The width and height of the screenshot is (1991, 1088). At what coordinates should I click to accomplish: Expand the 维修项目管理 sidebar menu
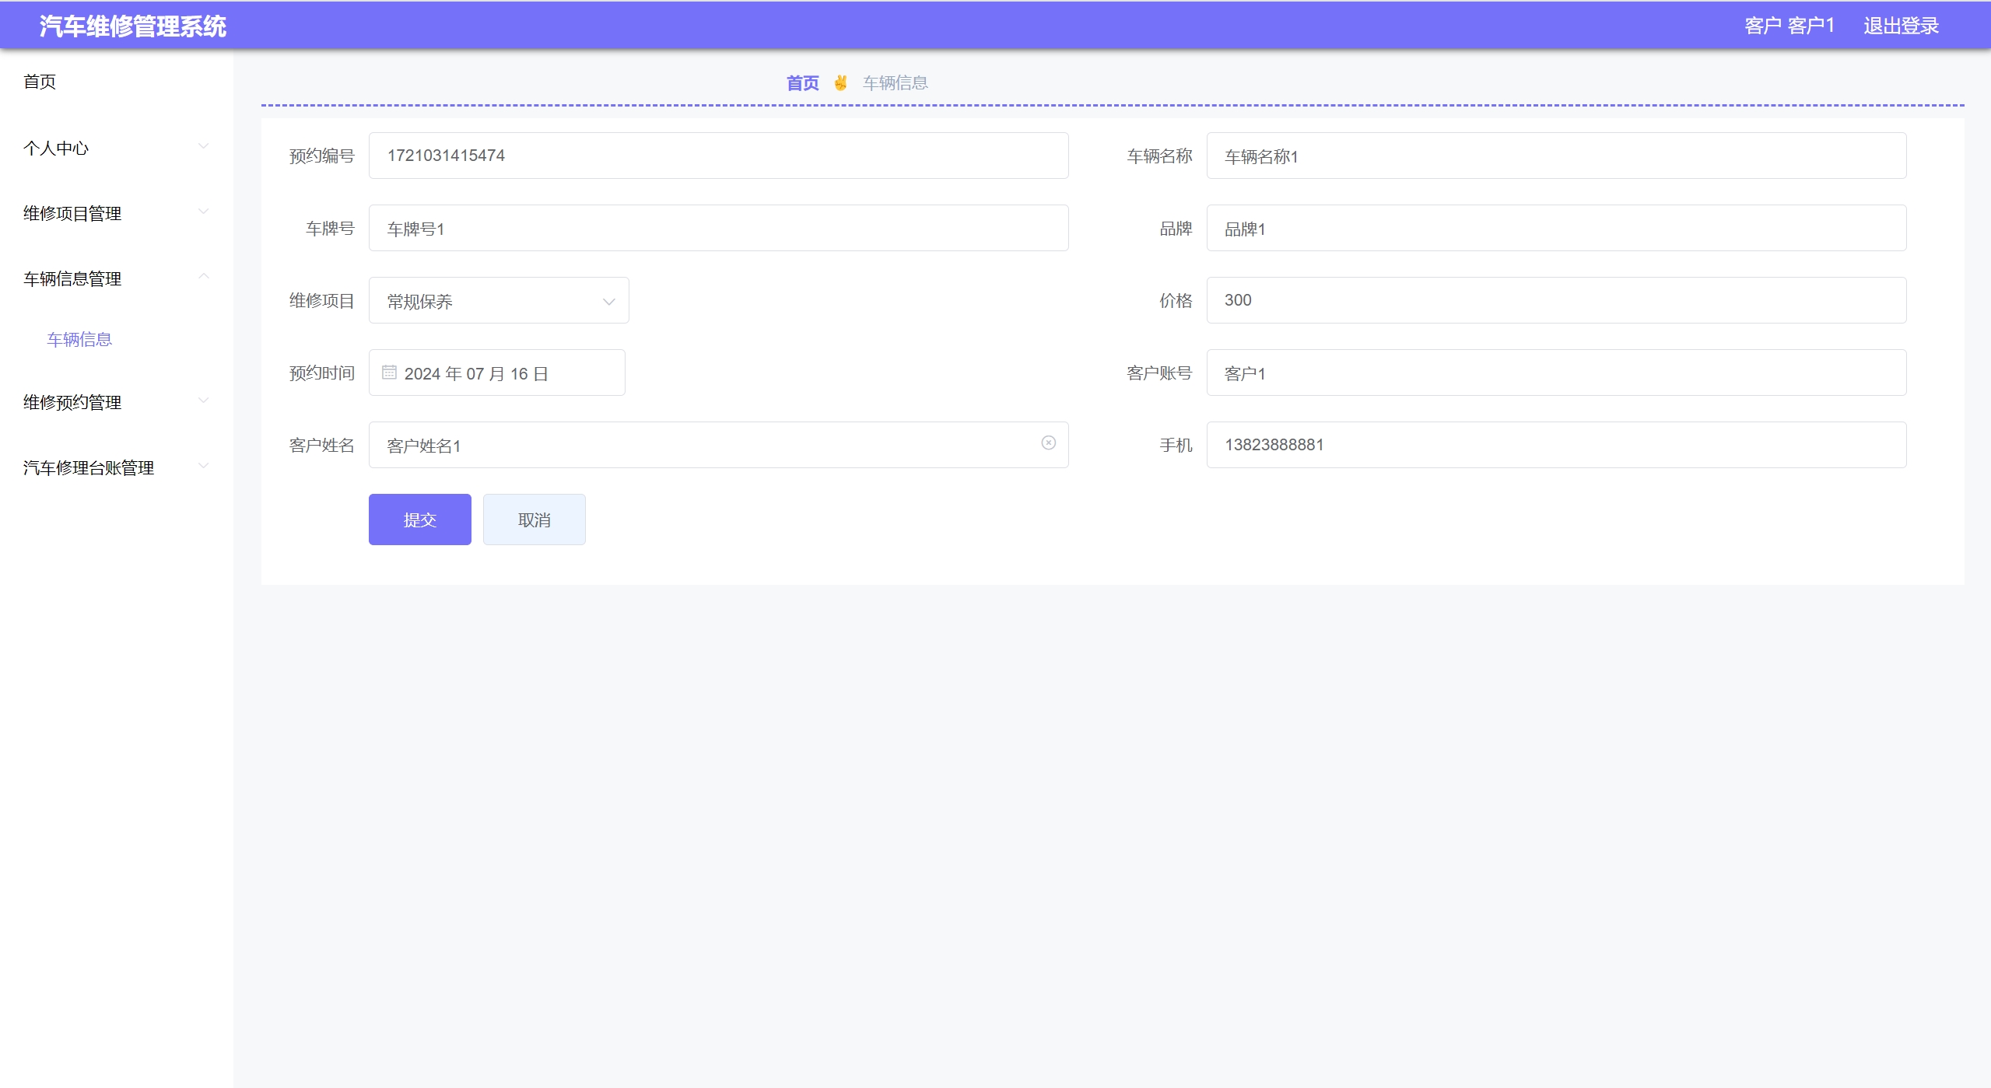115,213
